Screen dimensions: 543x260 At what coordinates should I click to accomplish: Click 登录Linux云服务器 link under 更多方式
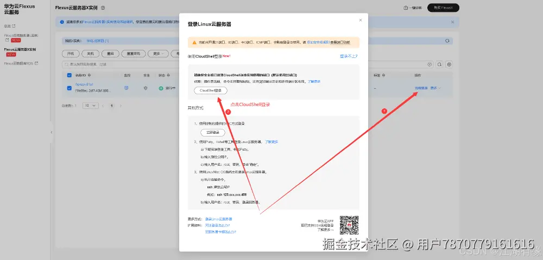[218, 219]
